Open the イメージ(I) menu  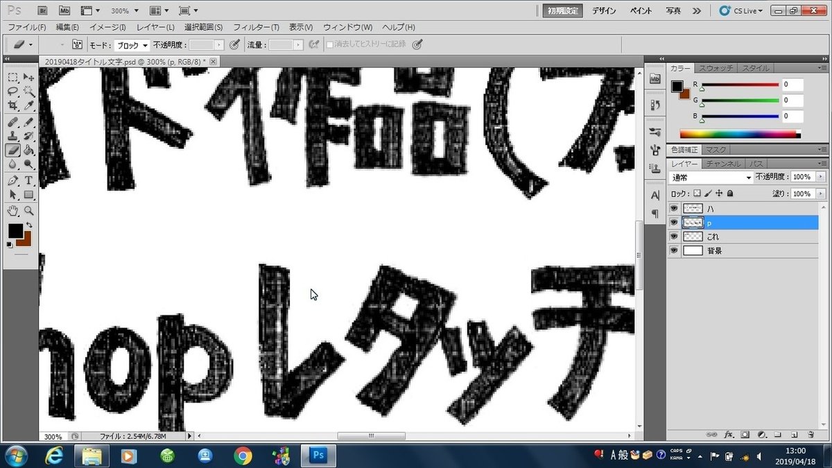pos(107,27)
